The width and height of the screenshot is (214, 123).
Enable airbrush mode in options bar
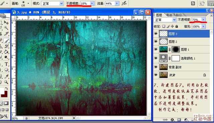124,3
